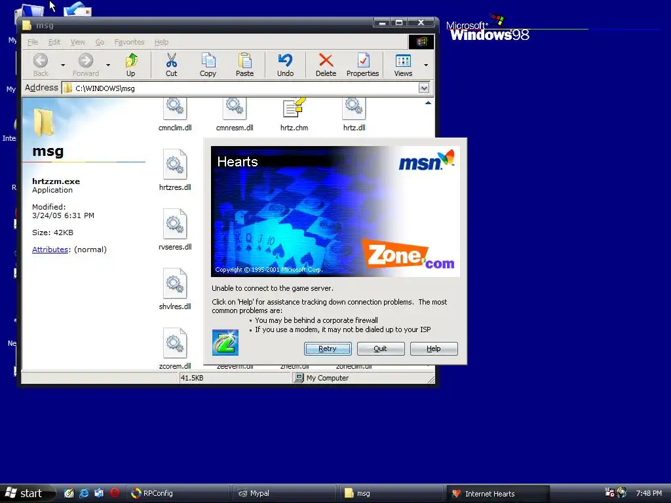Open the Go menu
Image resolution: width=671 pixels, height=503 pixels.
point(100,42)
